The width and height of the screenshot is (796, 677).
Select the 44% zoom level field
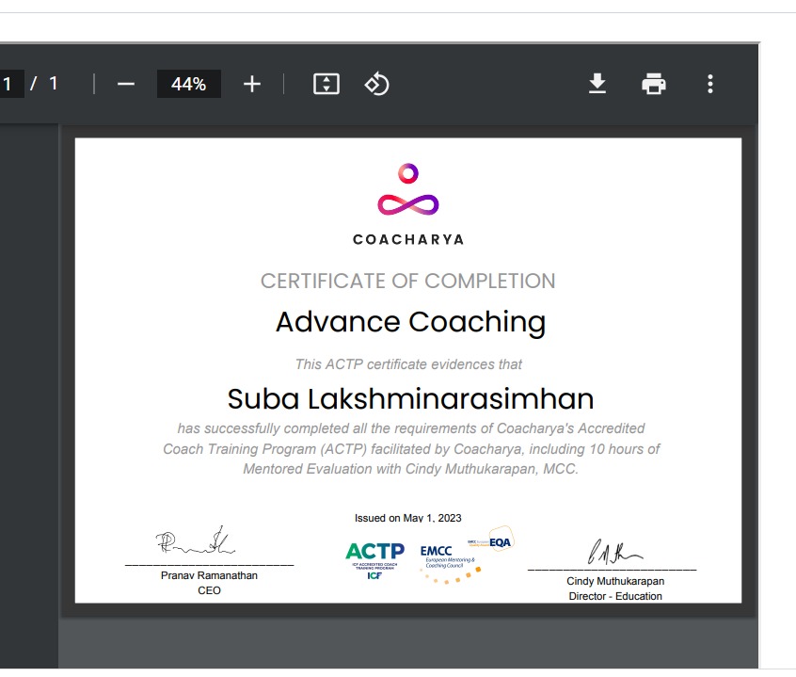tap(188, 84)
